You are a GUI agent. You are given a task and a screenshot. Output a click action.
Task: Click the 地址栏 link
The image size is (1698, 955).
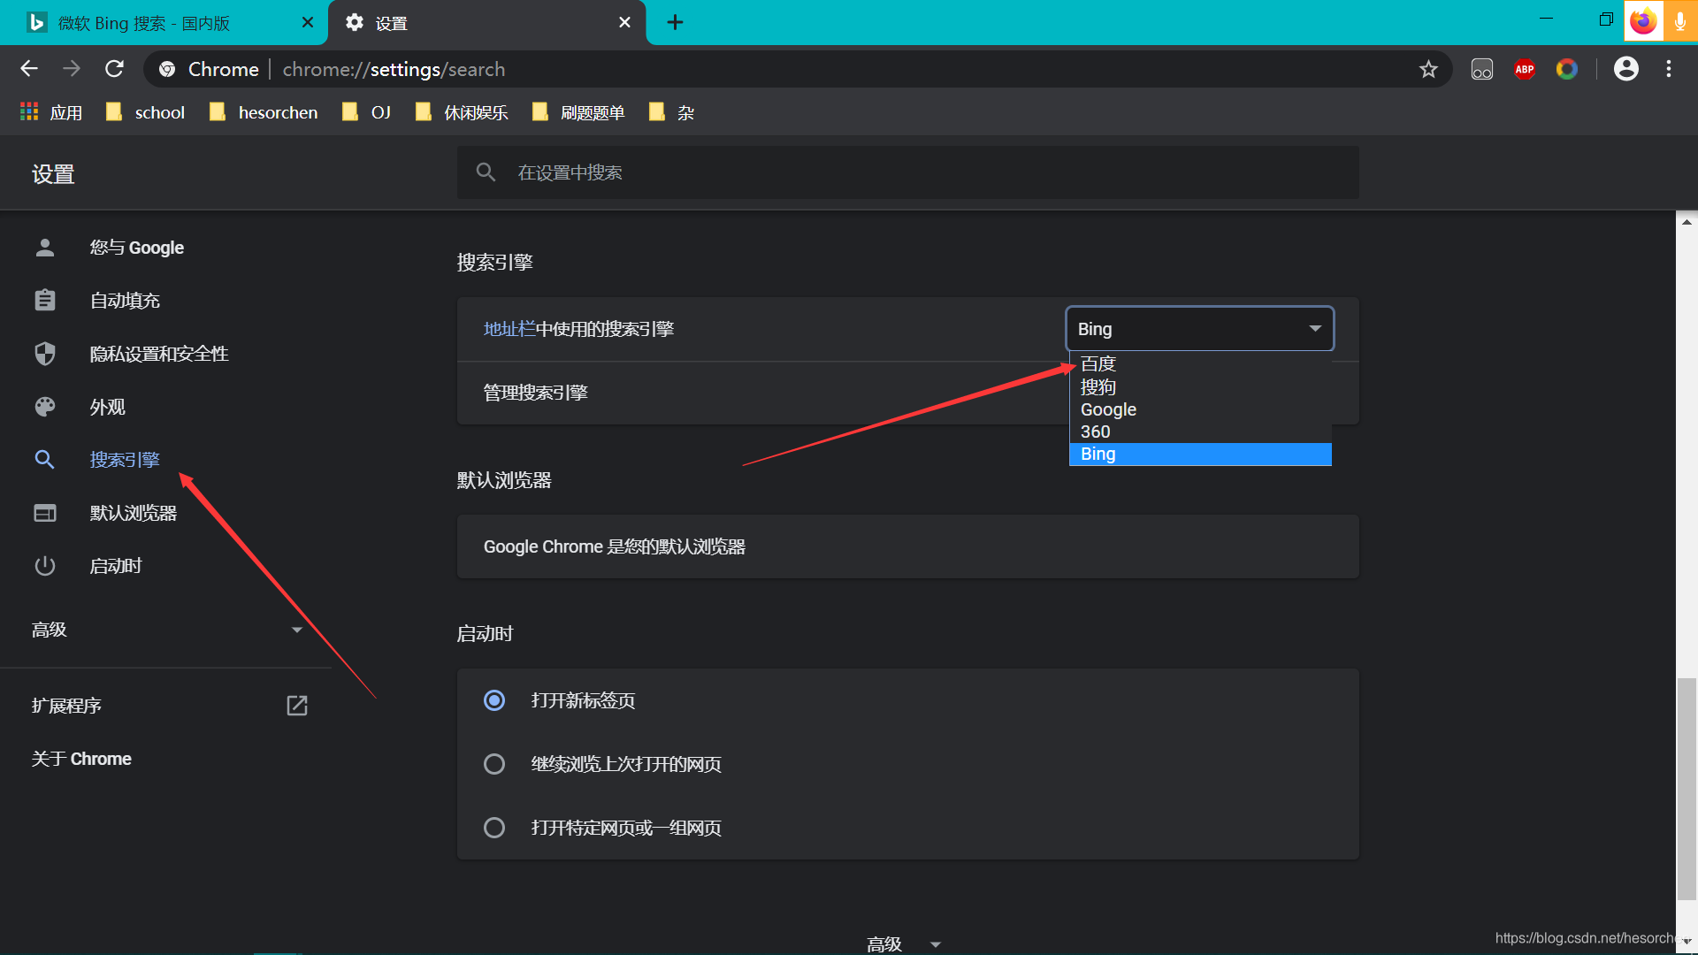point(509,329)
